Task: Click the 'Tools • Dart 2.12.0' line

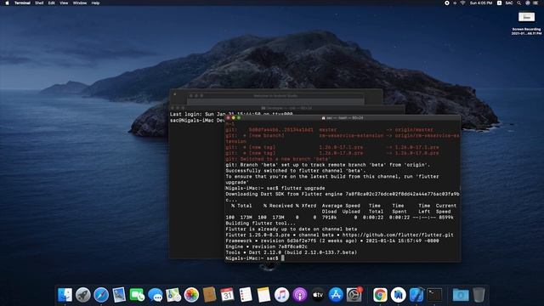Action: pyautogui.click(x=291, y=252)
